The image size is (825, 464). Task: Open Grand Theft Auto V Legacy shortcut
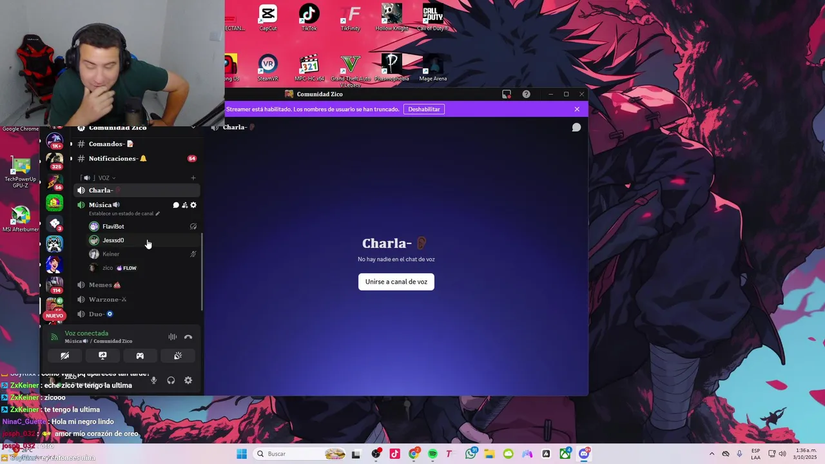point(351,71)
